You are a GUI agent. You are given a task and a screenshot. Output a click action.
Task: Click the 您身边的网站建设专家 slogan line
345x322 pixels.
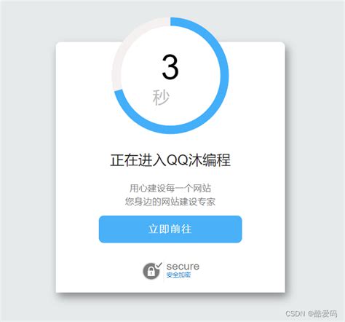tap(170, 202)
